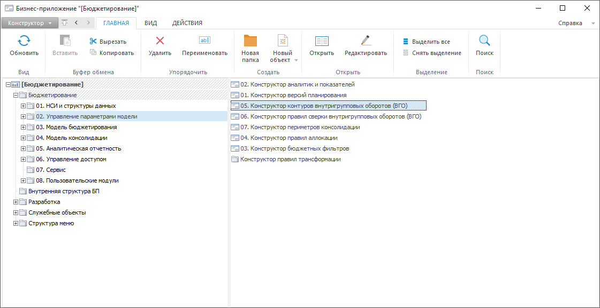Collapse the Бюджетирование folder node
This screenshot has width=600, height=308.
[16, 95]
